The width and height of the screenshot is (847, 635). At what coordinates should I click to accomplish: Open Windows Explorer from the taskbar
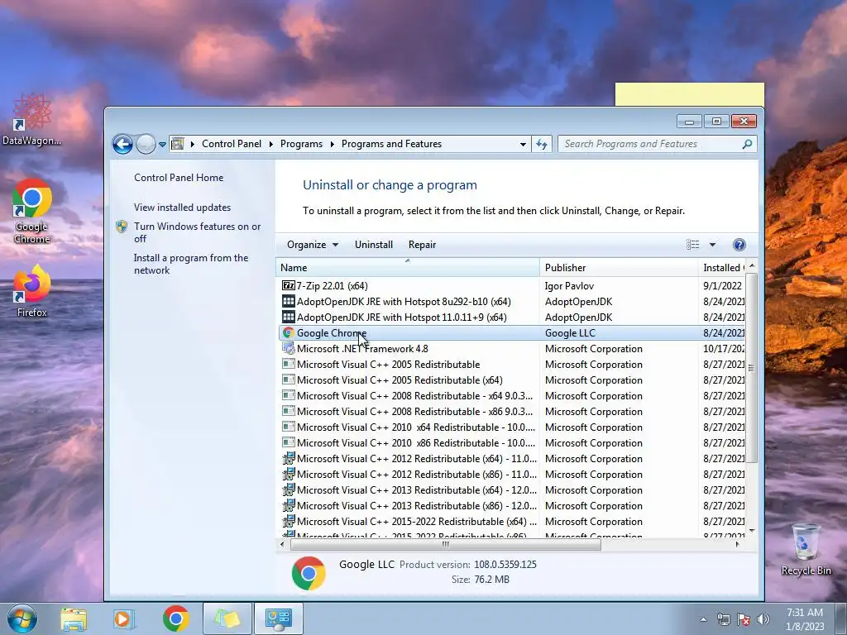coord(74,618)
